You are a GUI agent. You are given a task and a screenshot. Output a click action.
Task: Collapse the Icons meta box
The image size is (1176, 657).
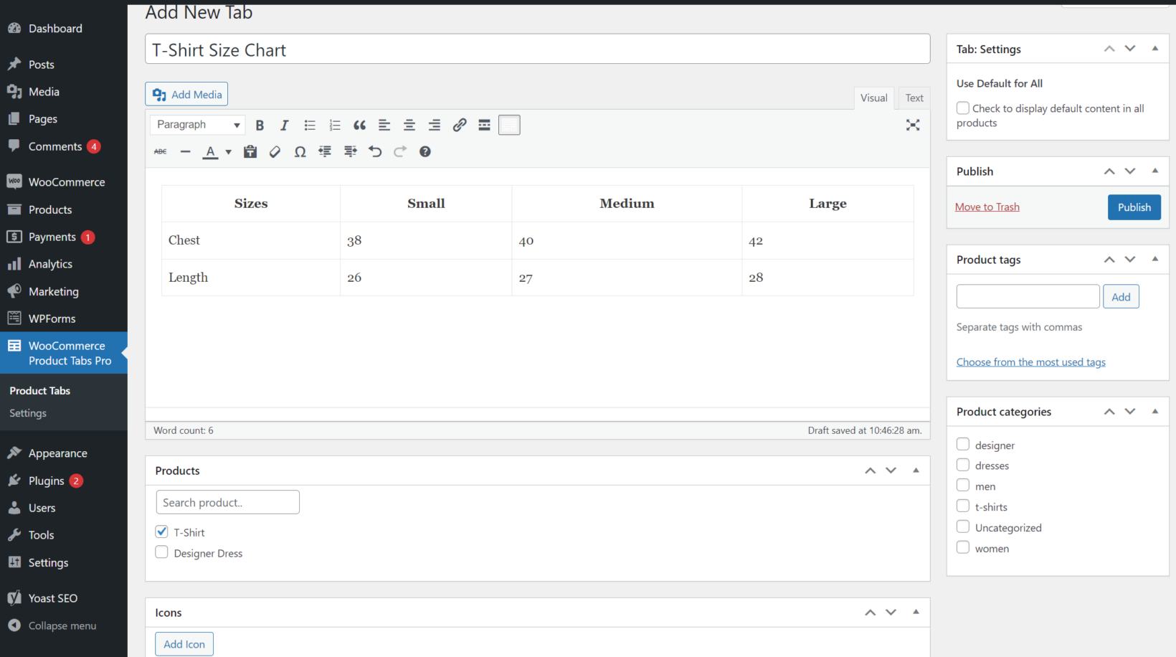(916, 613)
